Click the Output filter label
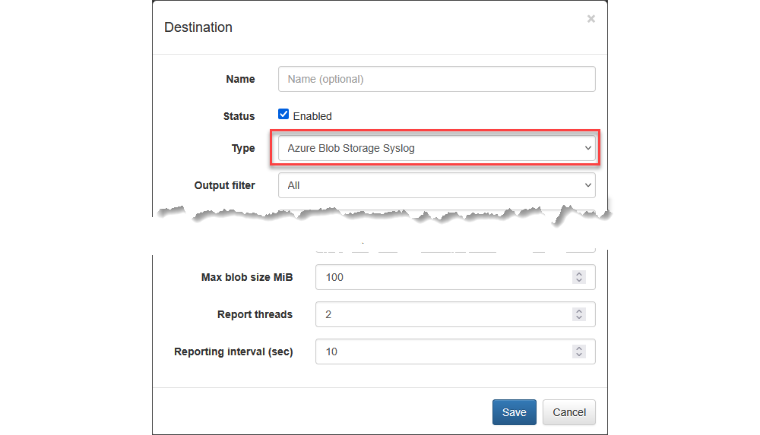The image size is (760, 435). 224,185
